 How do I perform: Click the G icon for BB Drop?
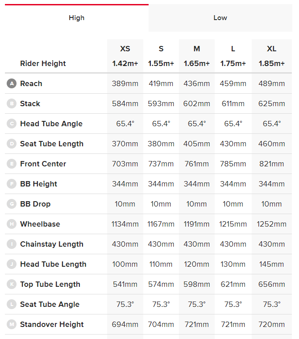tap(11, 204)
